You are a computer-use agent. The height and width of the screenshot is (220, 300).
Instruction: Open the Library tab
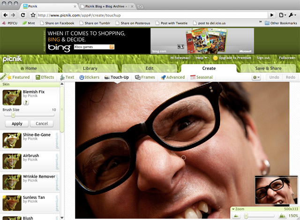tap(90, 68)
